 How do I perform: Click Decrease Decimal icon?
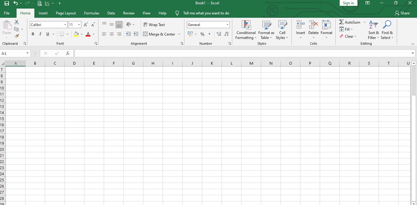[x=226, y=34]
